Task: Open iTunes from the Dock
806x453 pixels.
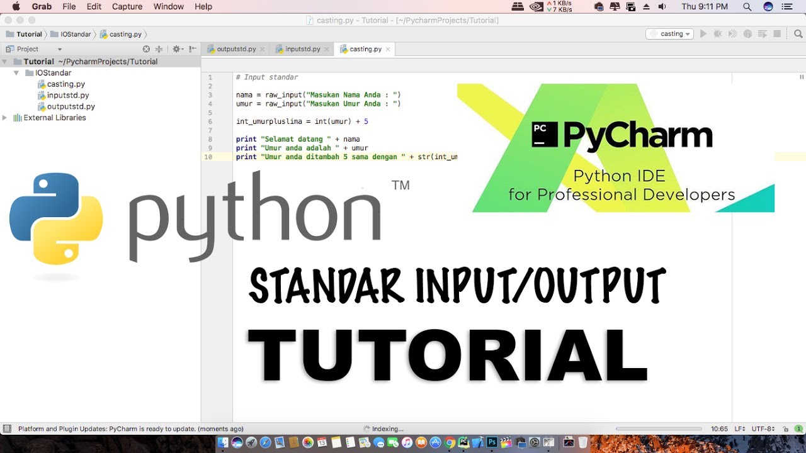Action: [407, 442]
